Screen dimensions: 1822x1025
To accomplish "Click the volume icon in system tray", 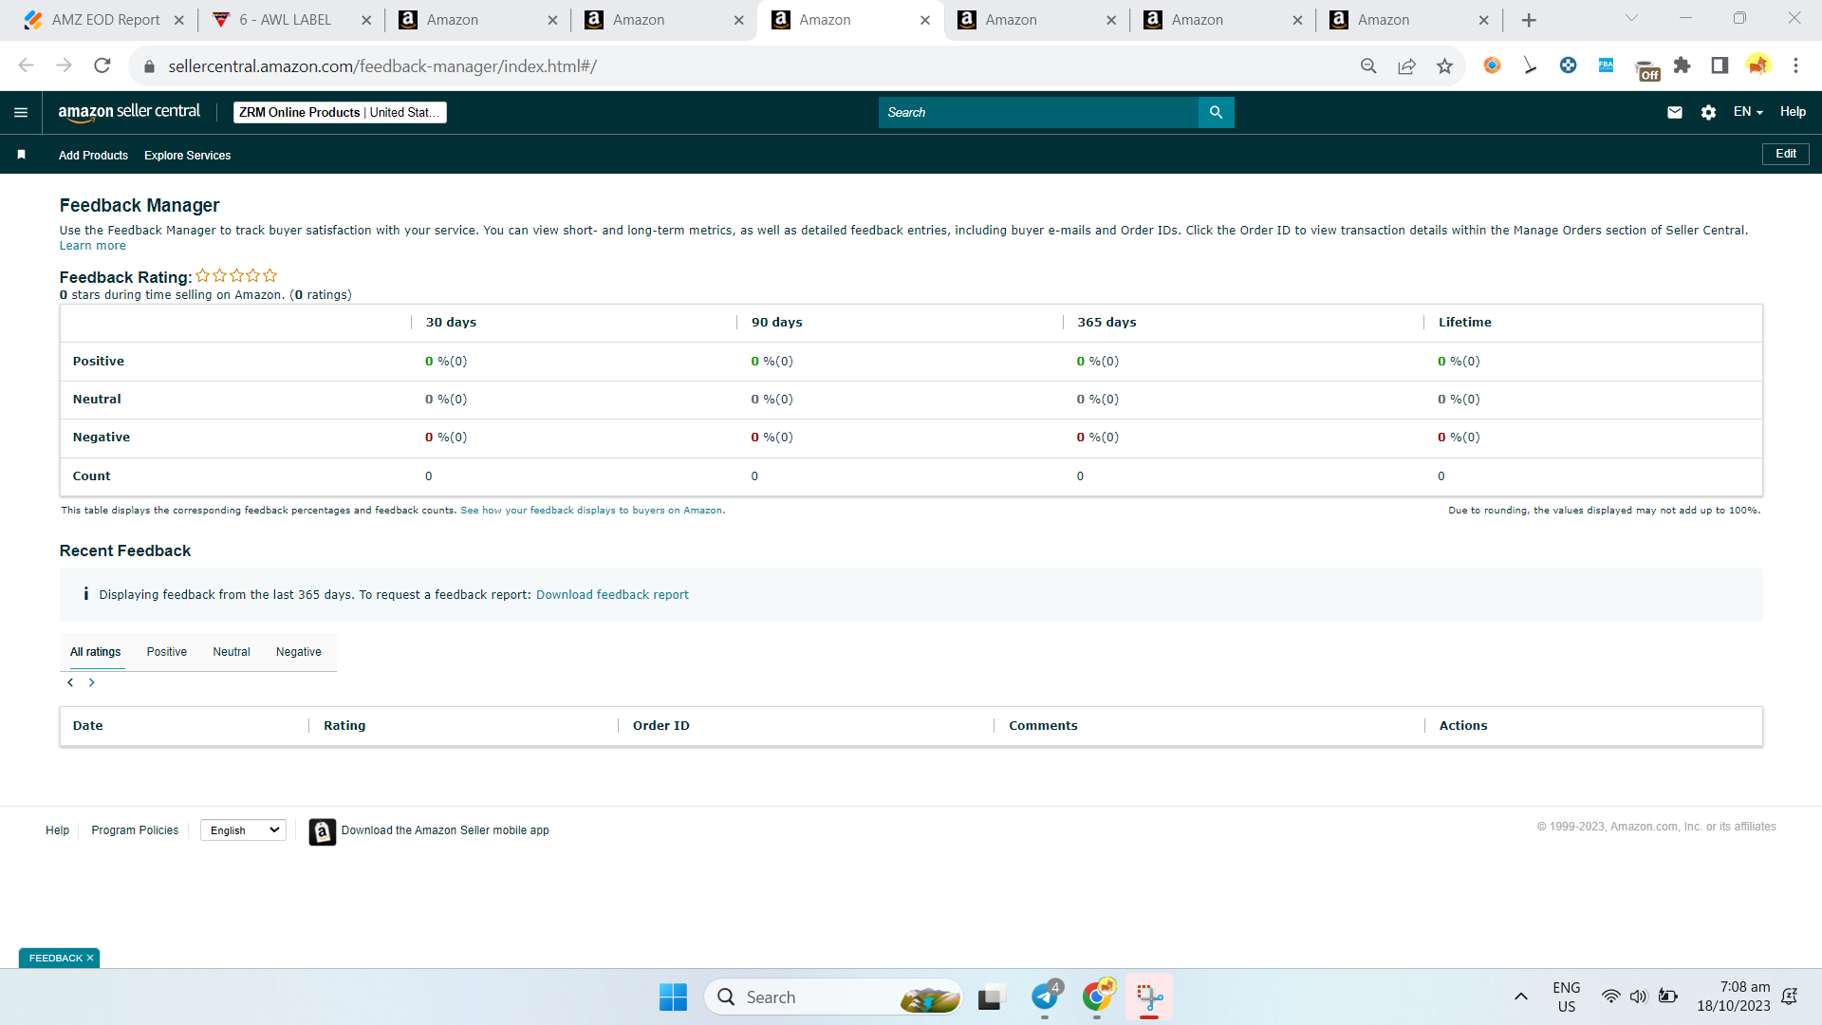I will (x=1639, y=997).
